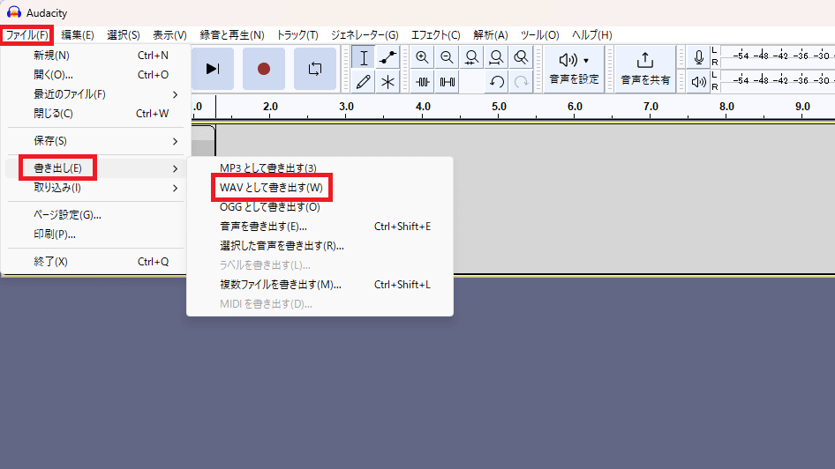Screen dimensions: 835x469
Task: Click Fit project to width zoom icon
Action: coord(496,57)
